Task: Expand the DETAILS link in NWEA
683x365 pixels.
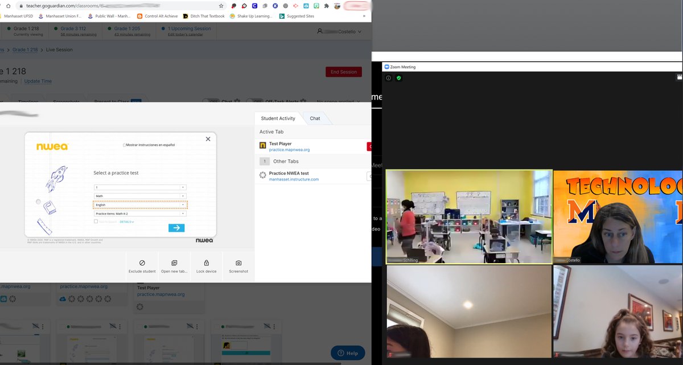Action: [127, 222]
